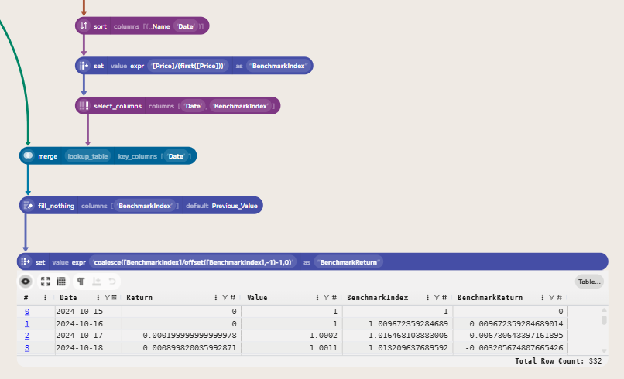Click the BenchmarkReturn column filter icon
624x379 pixels.
click(551, 298)
